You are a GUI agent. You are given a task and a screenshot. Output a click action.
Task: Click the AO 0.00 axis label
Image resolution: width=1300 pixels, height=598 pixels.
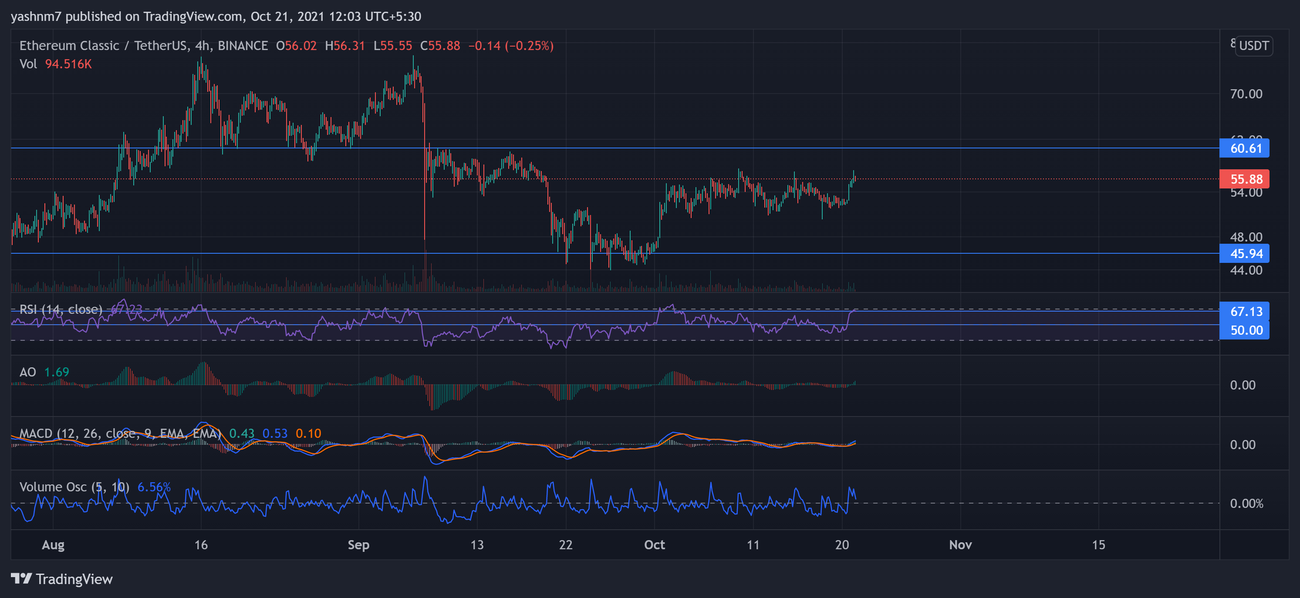[x=1243, y=385]
